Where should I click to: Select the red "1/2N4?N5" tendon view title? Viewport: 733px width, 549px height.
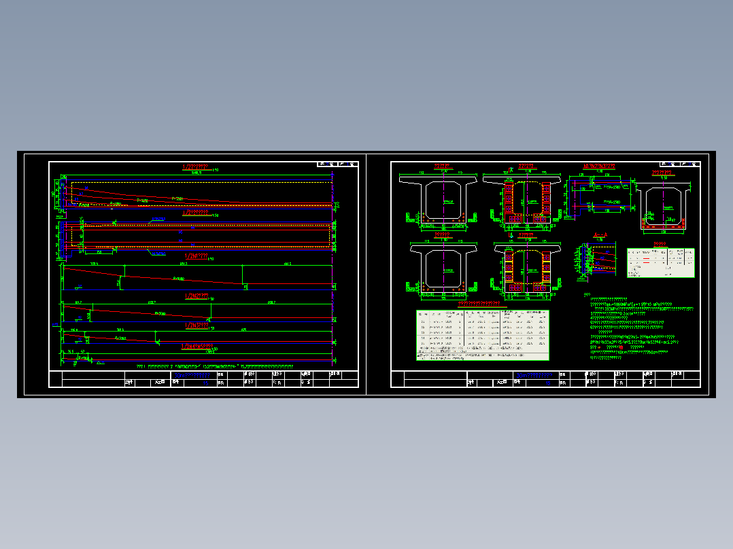coord(197,347)
